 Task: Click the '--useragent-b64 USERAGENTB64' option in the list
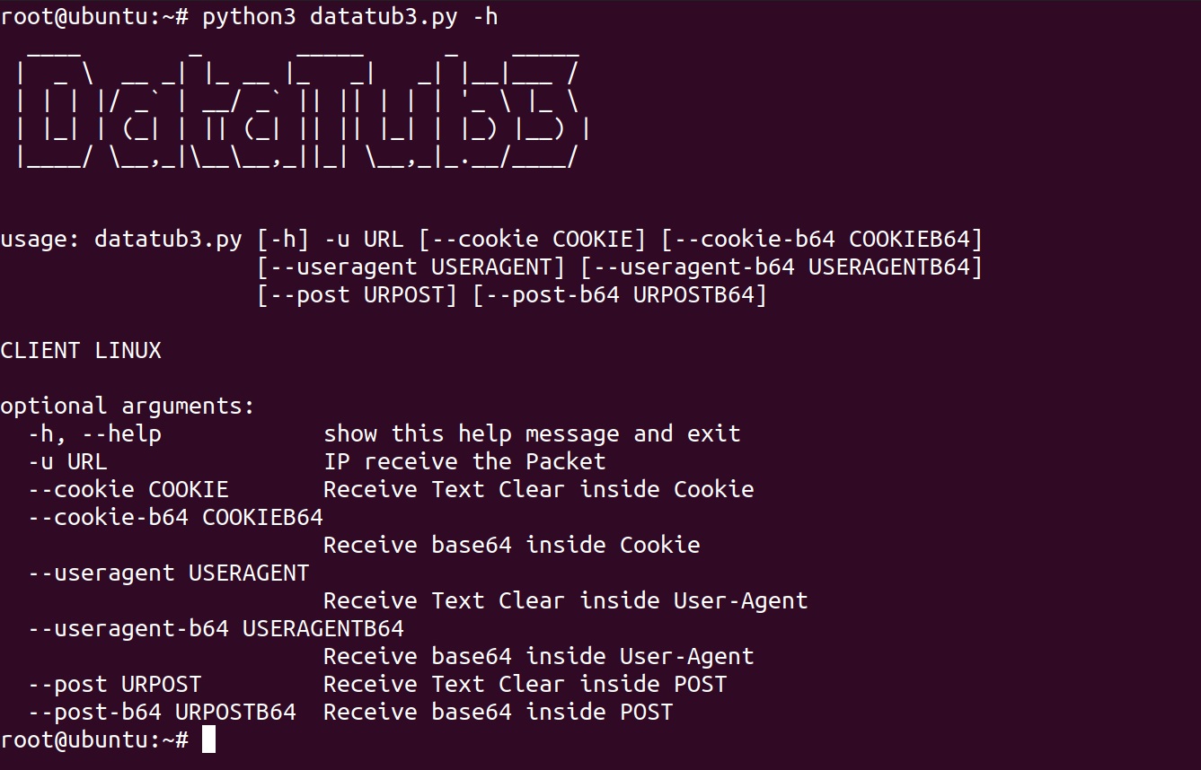pyautogui.click(x=216, y=628)
